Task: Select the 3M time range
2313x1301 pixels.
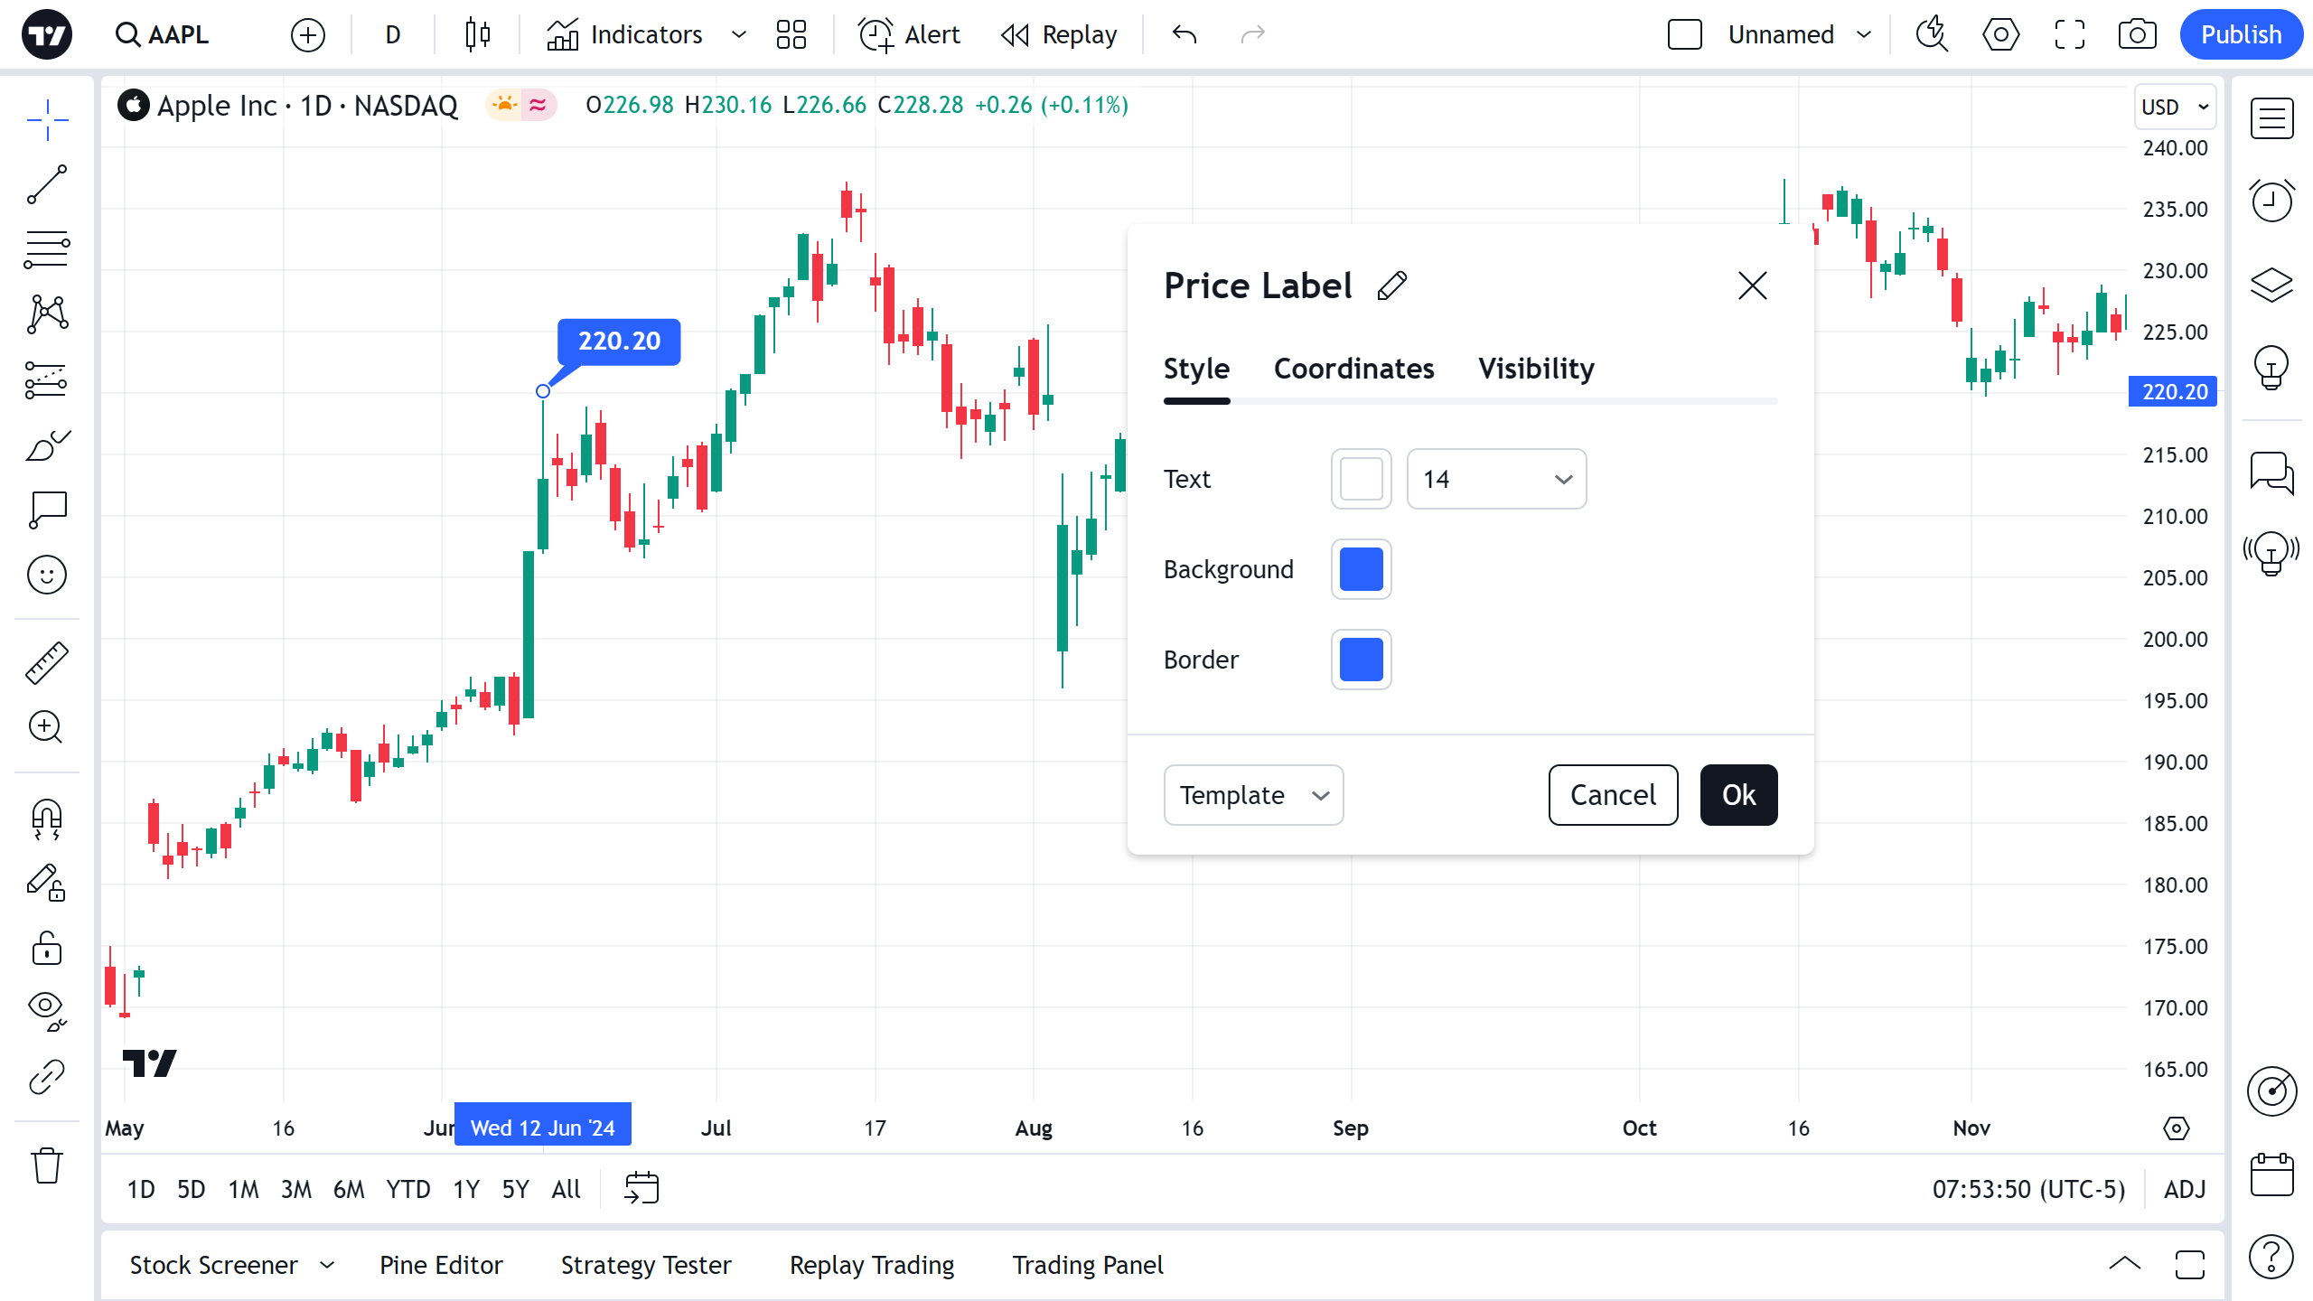Action: 295,1189
